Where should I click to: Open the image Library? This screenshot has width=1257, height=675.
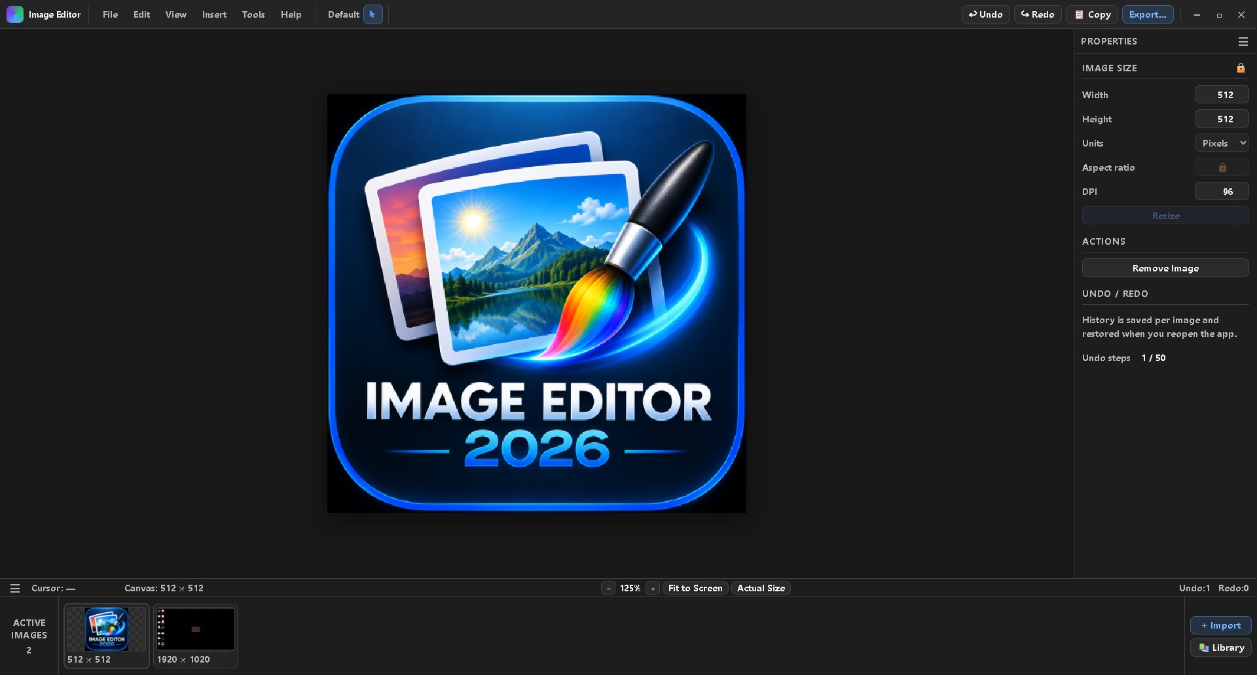coord(1220,648)
